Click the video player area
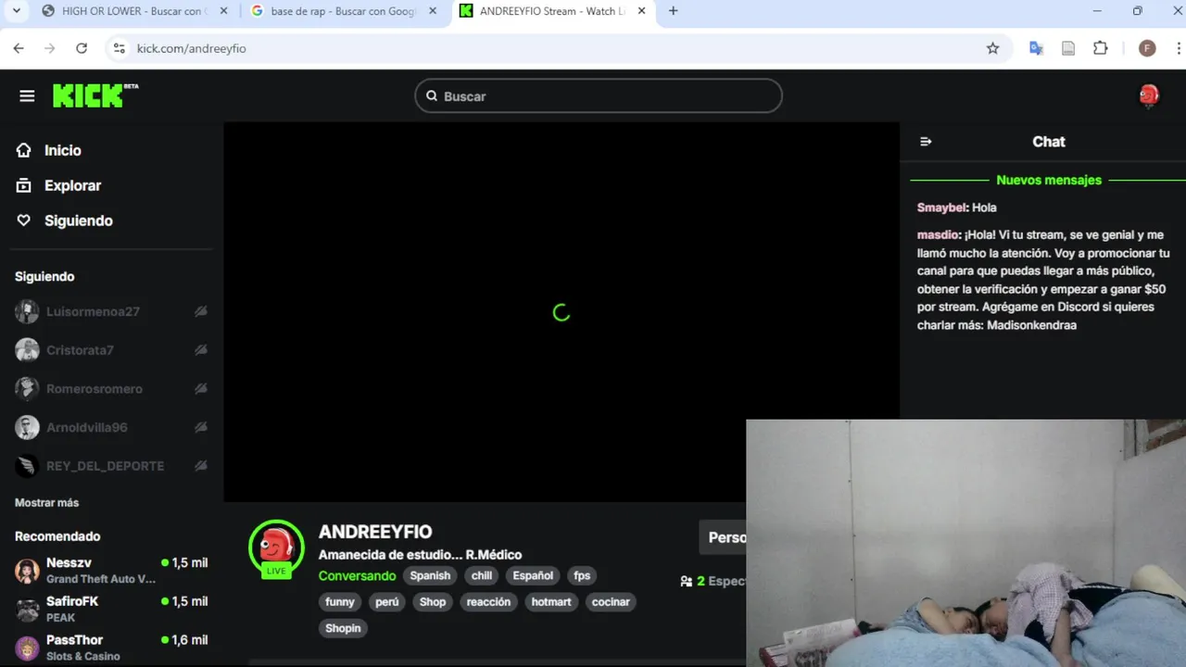 561,312
